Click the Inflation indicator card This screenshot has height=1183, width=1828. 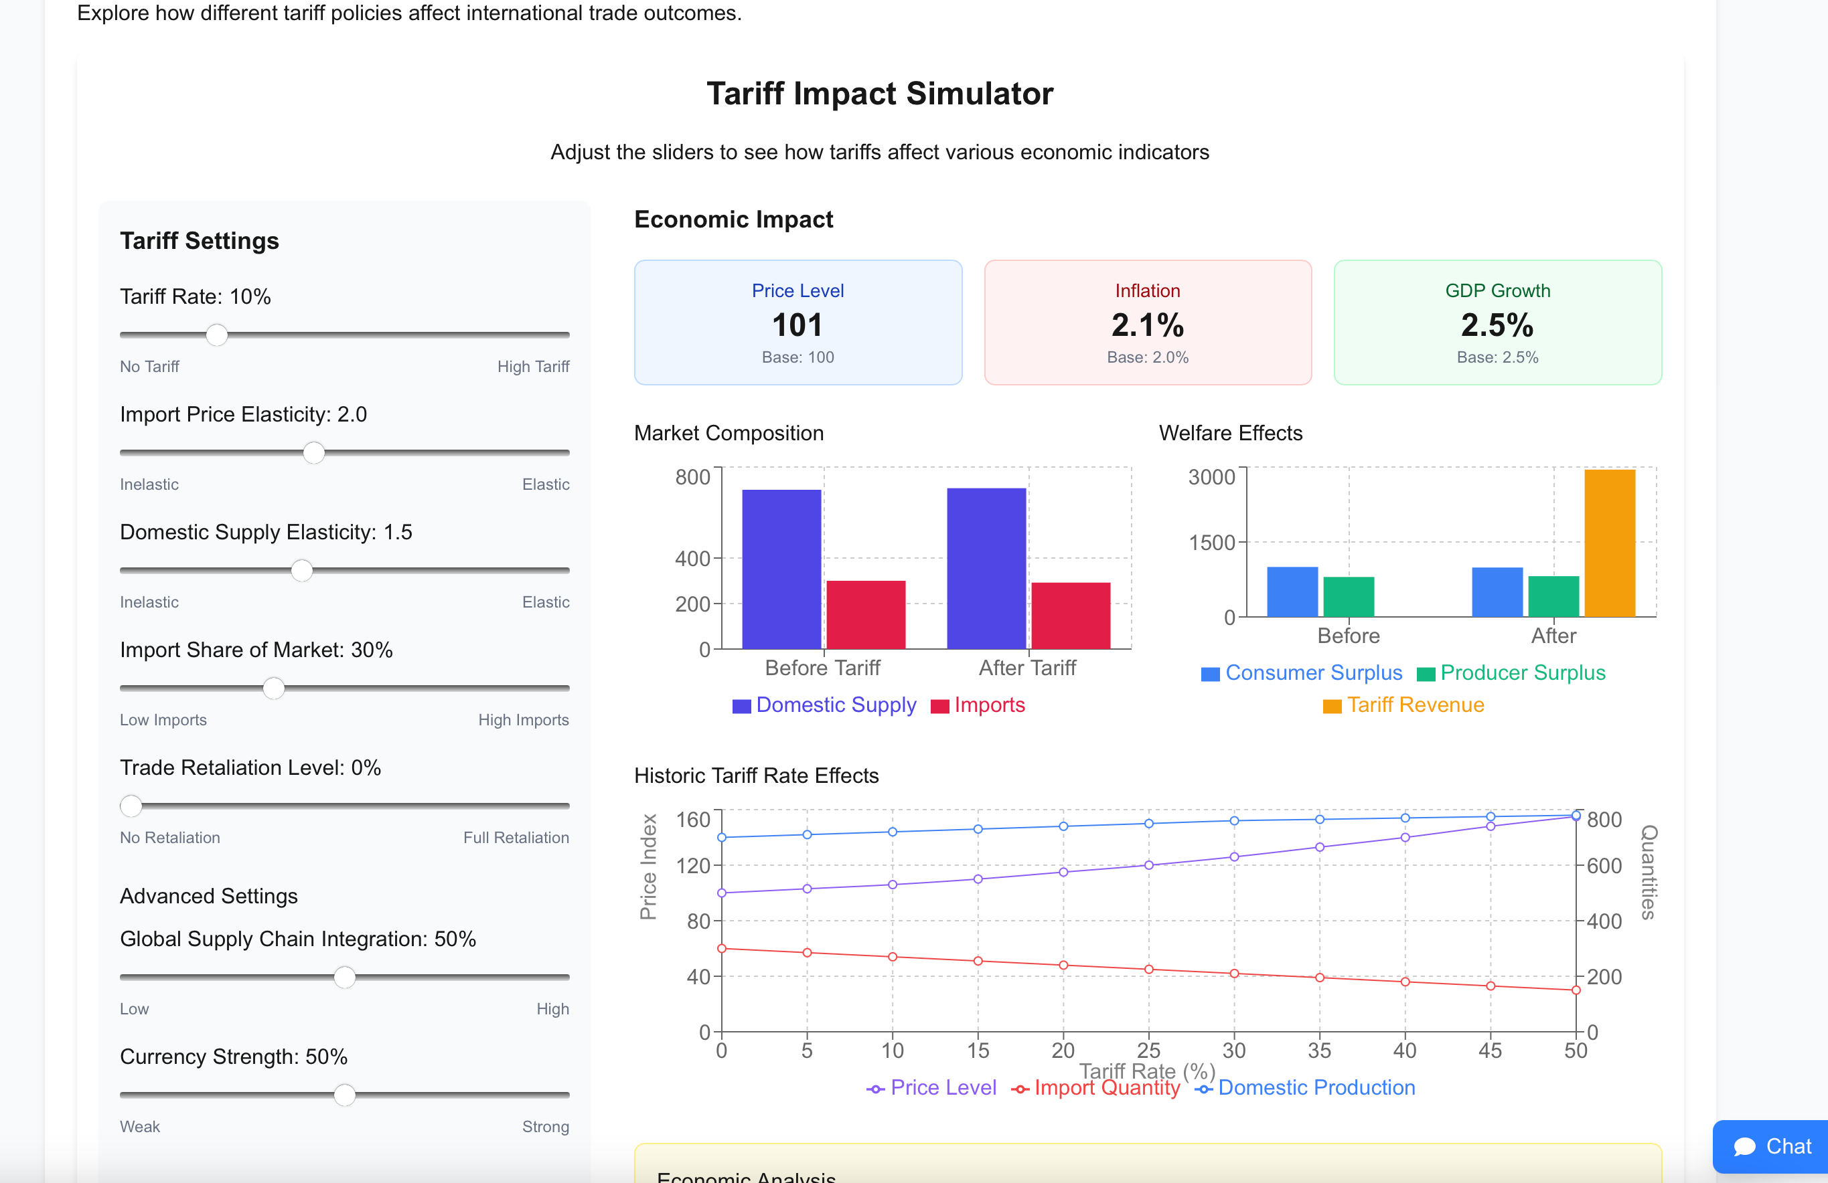(x=1148, y=323)
